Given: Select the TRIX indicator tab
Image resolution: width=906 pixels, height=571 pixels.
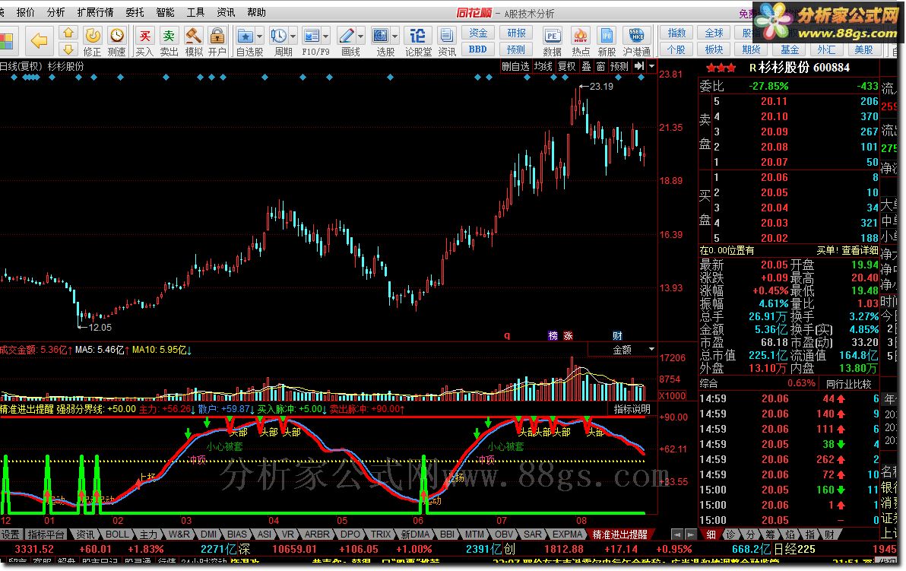Looking at the screenshot, I should (380, 535).
